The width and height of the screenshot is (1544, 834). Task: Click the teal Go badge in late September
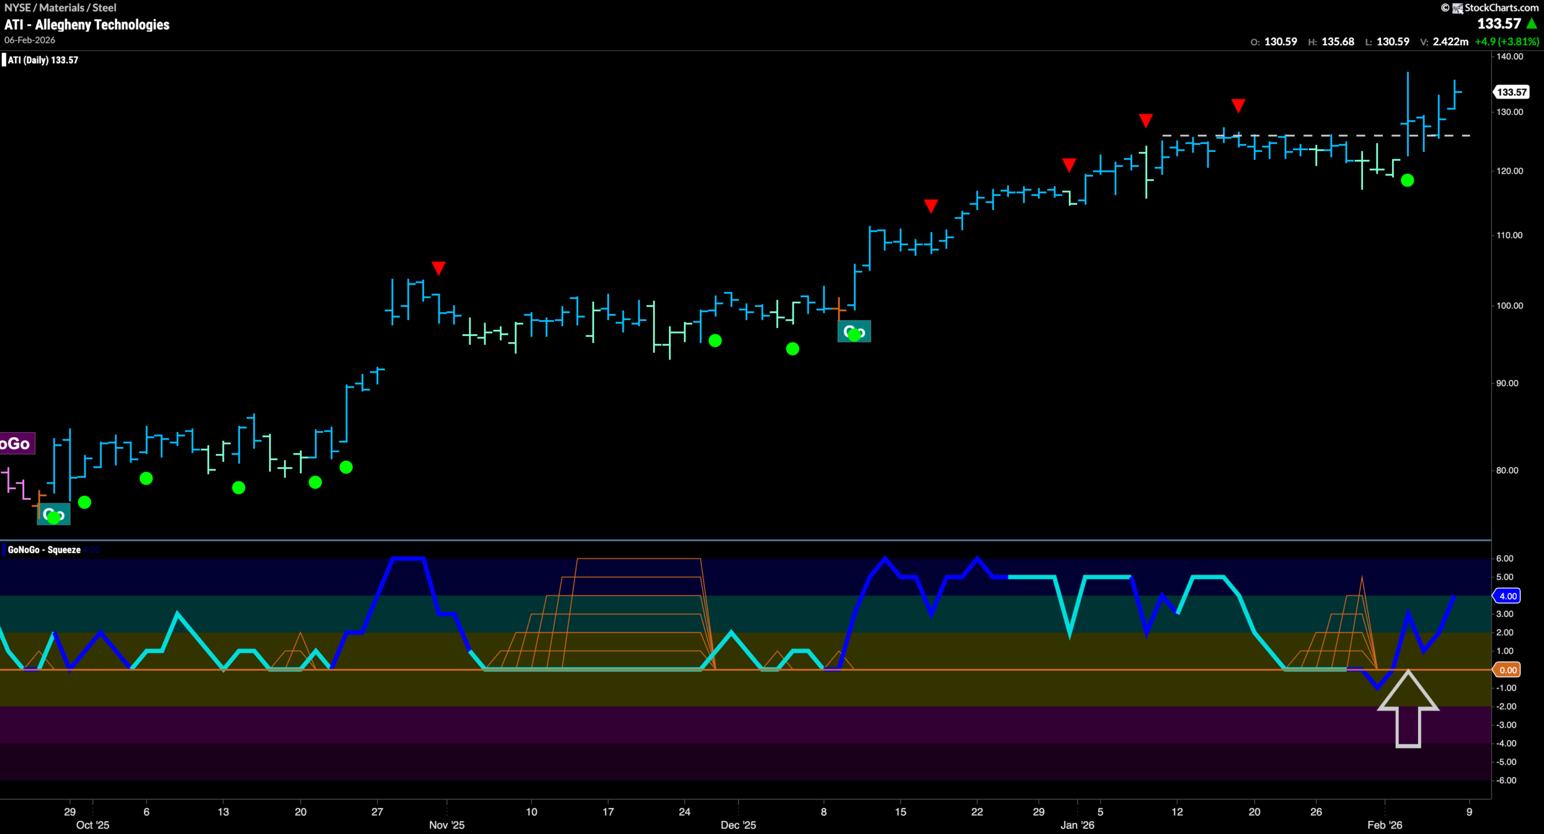54,514
